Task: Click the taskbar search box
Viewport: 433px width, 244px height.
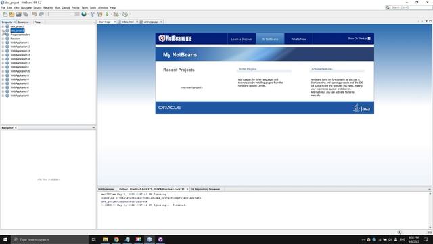Action: pyautogui.click(x=49, y=239)
